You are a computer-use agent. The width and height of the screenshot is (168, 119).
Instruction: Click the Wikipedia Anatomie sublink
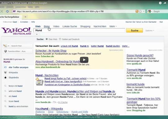coord(40,112)
